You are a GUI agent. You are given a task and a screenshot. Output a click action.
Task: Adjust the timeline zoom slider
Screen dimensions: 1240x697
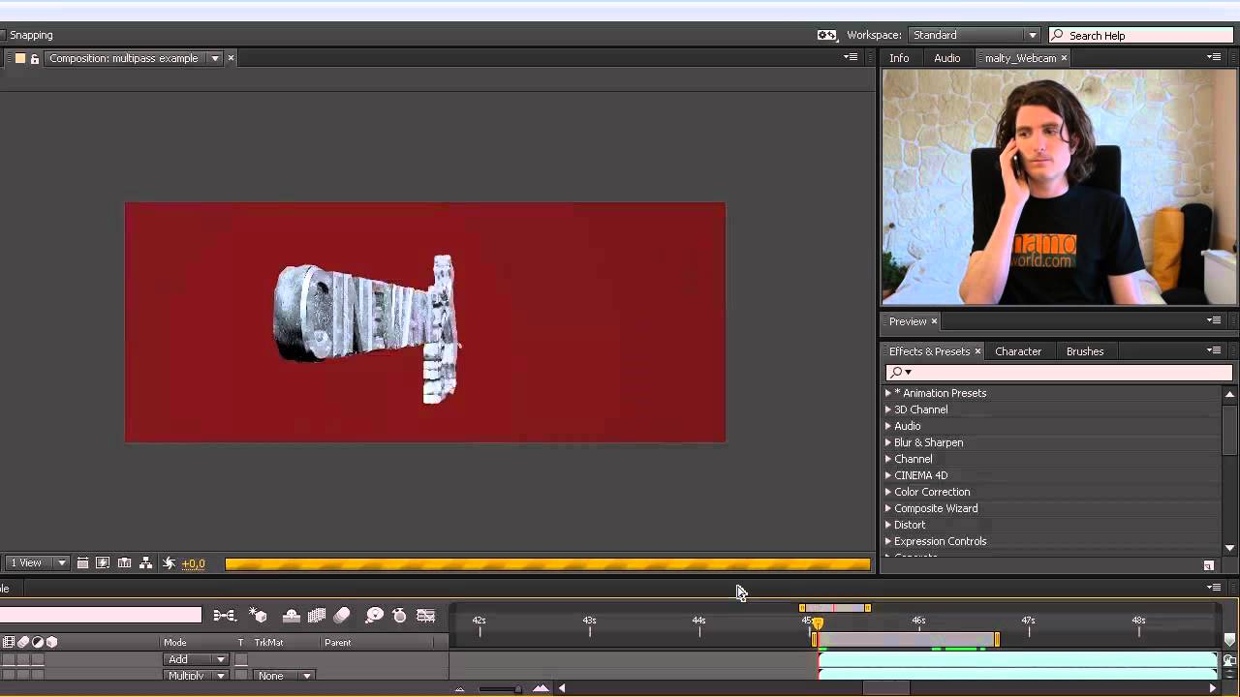[498, 689]
